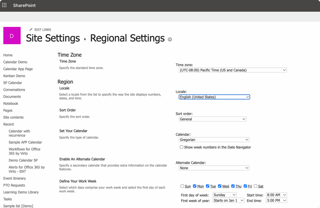Click the SharePoint title in header
The height and width of the screenshot is (208, 320).
click(24, 5)
